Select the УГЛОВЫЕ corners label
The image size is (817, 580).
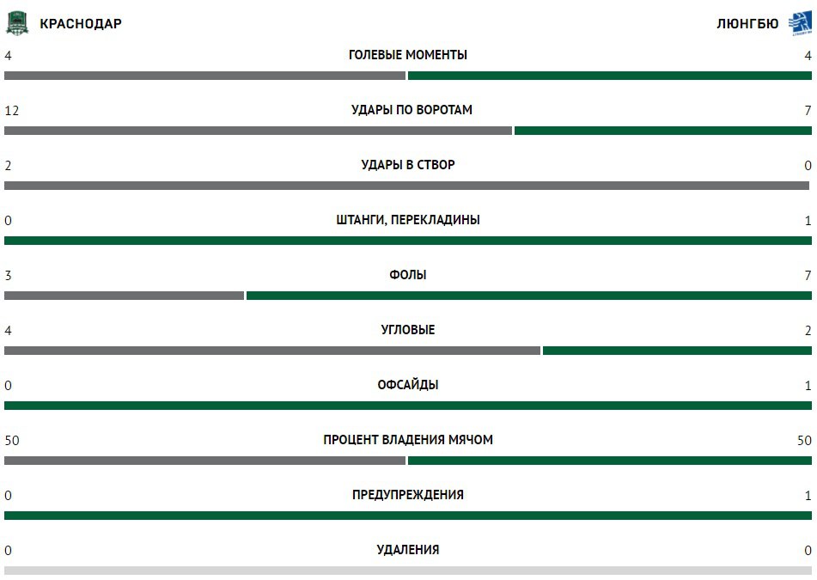click(408, 330)
